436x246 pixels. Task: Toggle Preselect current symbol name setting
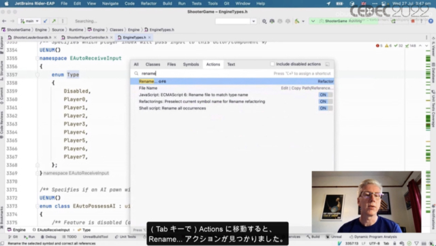tap(325, 102)
